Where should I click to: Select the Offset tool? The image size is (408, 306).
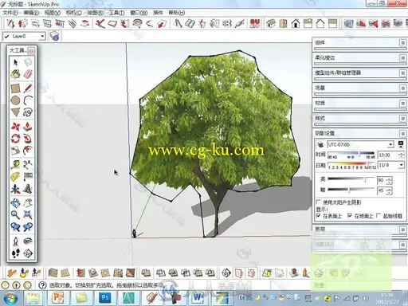pyautogui.click(x=28, y=151)
